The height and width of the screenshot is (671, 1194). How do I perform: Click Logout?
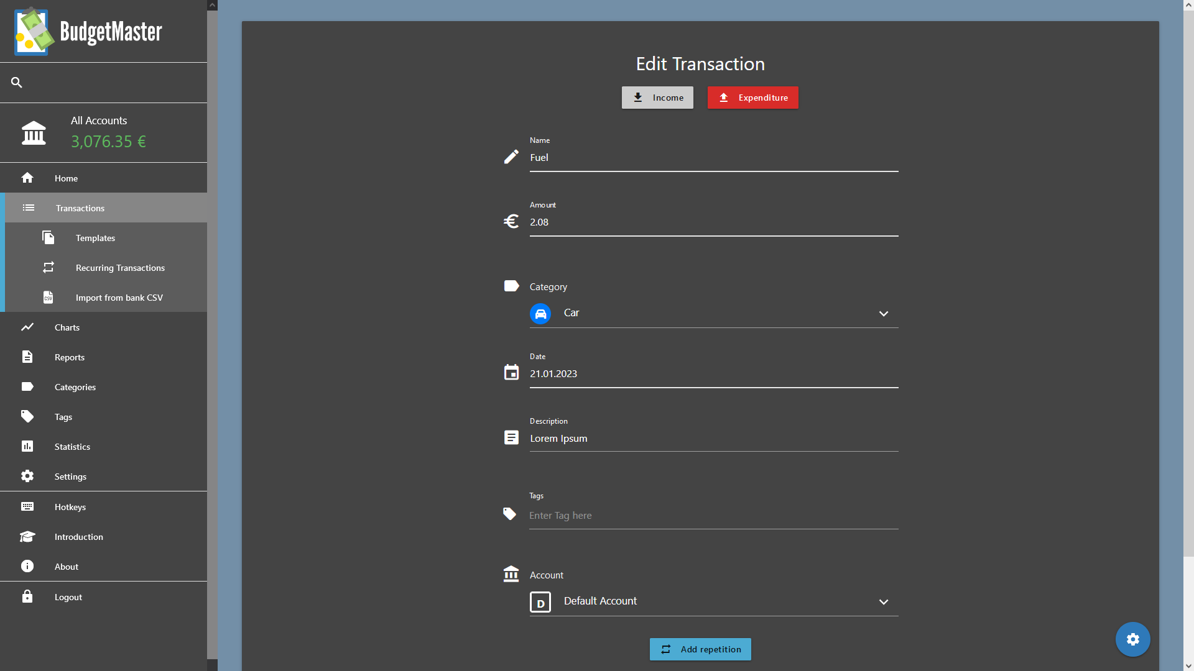[103, 596]
